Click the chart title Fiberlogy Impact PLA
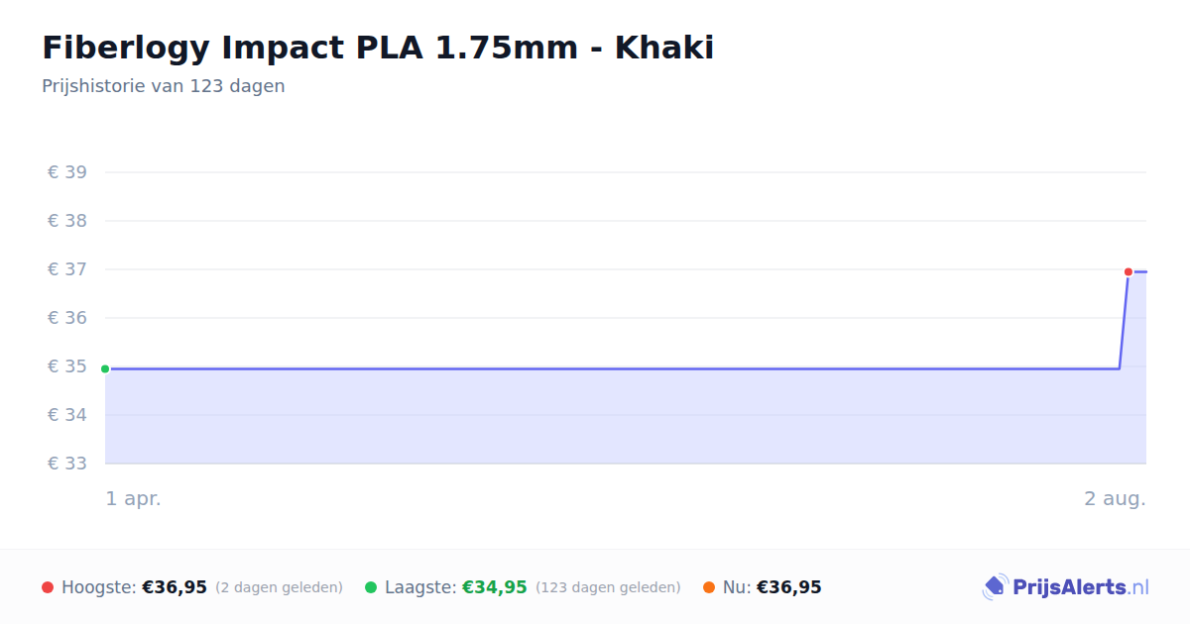 coord(378,48)
